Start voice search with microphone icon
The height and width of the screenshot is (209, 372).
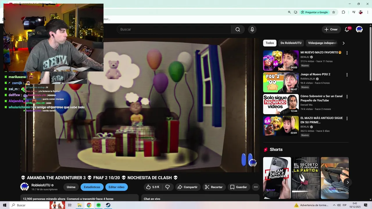(252, 29)
